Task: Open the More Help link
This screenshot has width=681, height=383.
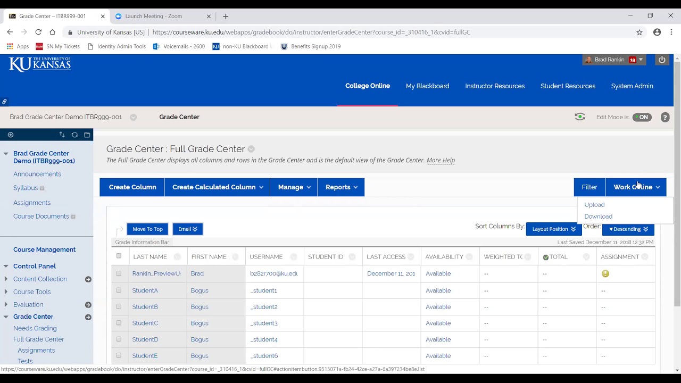Action: coord(441,160)
